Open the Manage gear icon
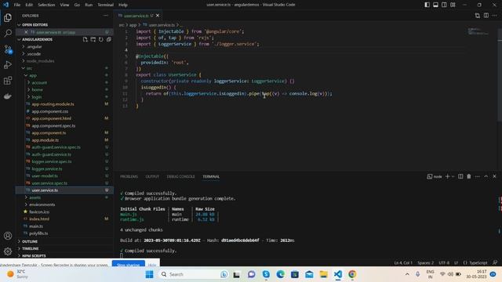Image resolution: width=502 pixels, height=282 pixels. [8, 251]
